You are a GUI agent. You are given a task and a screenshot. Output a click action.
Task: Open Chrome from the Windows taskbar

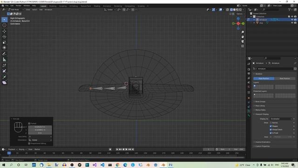coord(117,165)
